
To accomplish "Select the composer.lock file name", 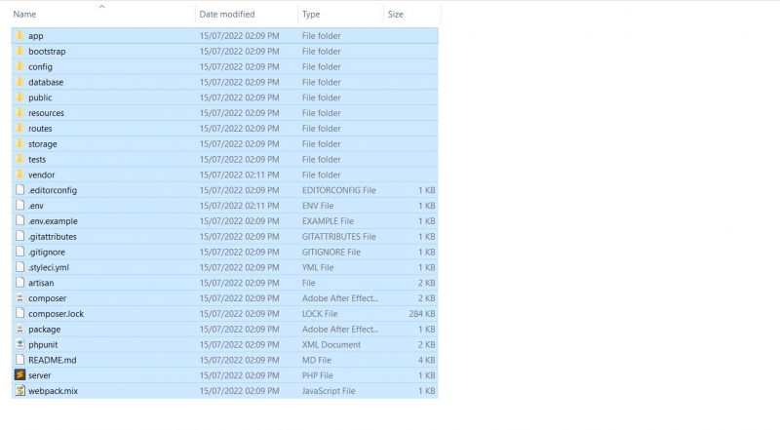I will [x=56, y=314].
